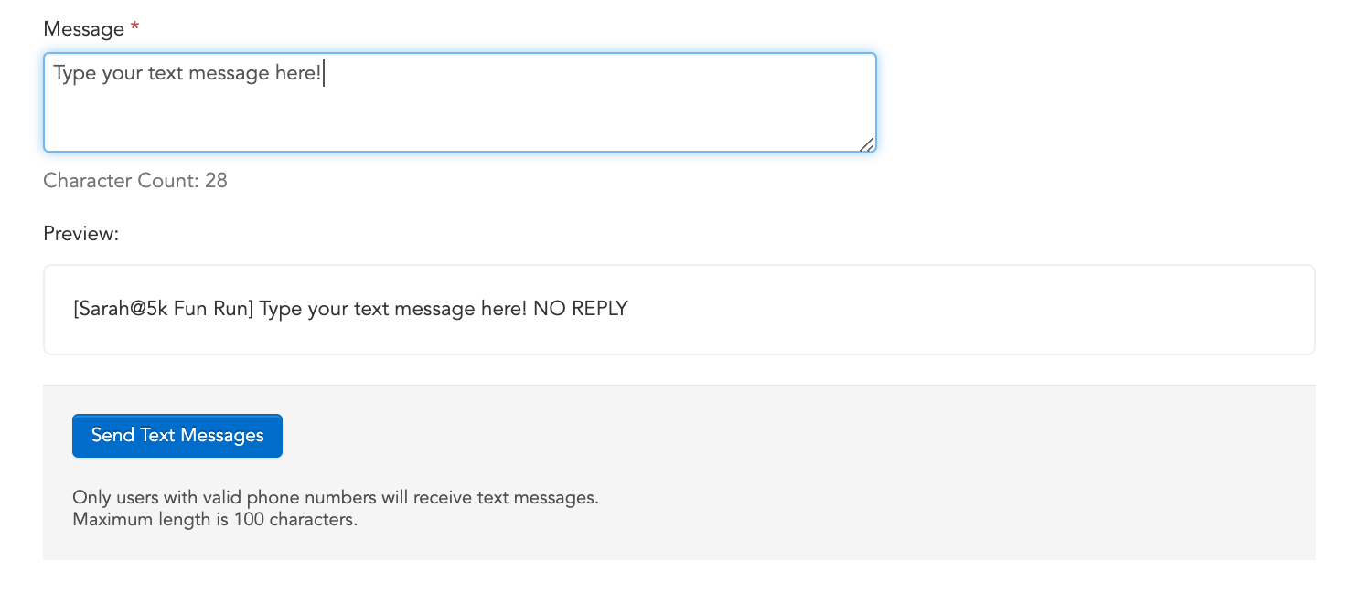Click the Character Count text
The height and width of the screenshot is (603, 1349).
(135, 181)
